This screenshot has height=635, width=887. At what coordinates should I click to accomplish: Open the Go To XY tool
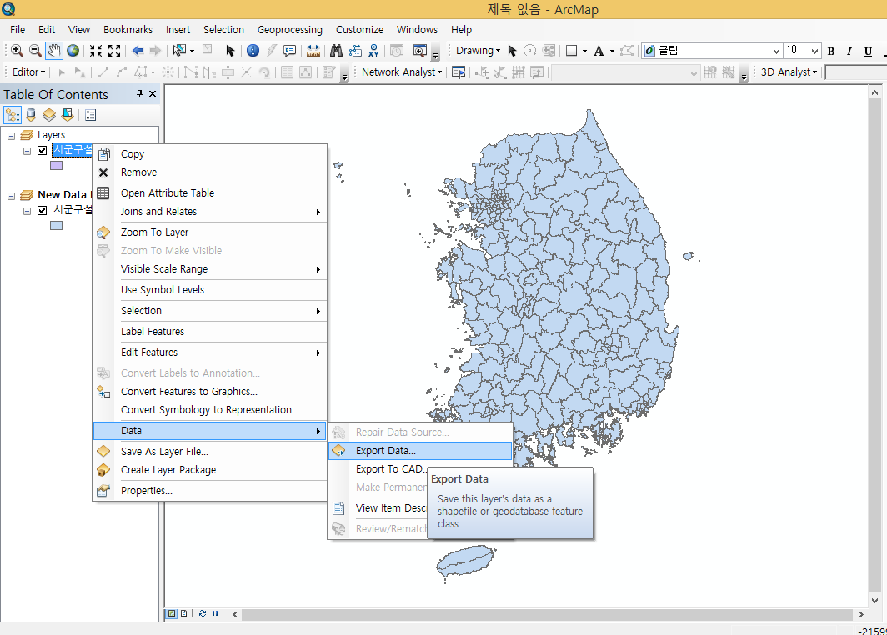tap(373, 50)
